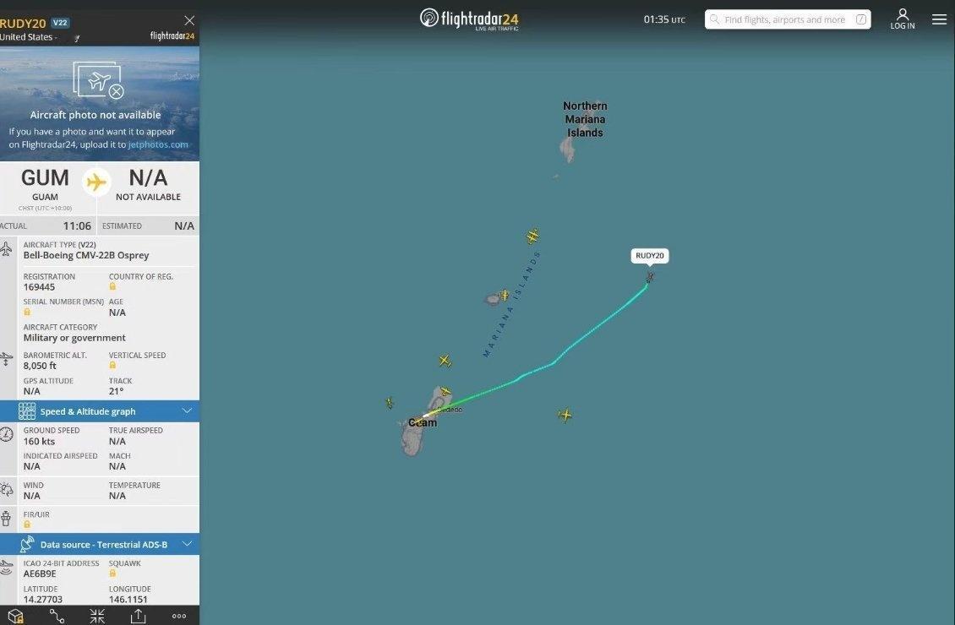Image resolution: width=955 pixels, height=625 pixels.
Task: Click the Flightradar24 logo at top
Action: coord(470,19)
